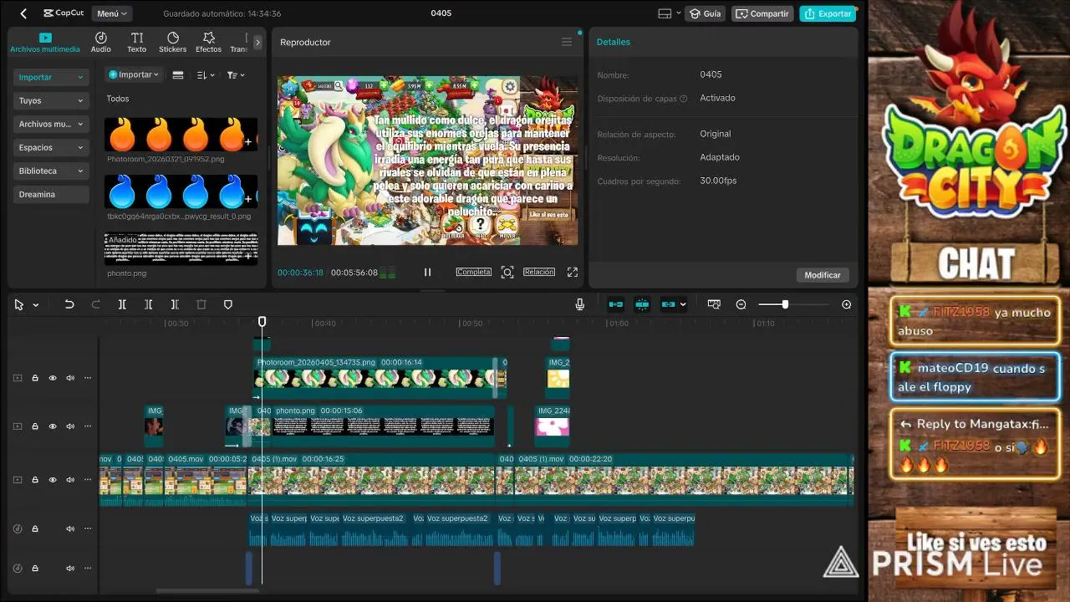This screenshot has width=1070, height=602.
Task: Click the Compartir button
Action: [762, 13]
